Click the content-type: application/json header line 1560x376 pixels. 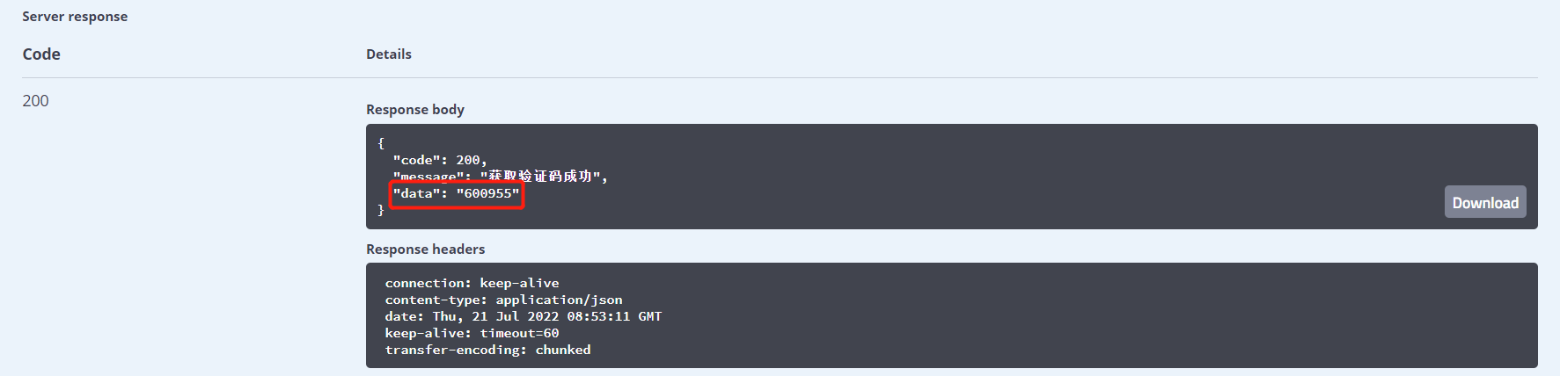[x=503, y=300]
